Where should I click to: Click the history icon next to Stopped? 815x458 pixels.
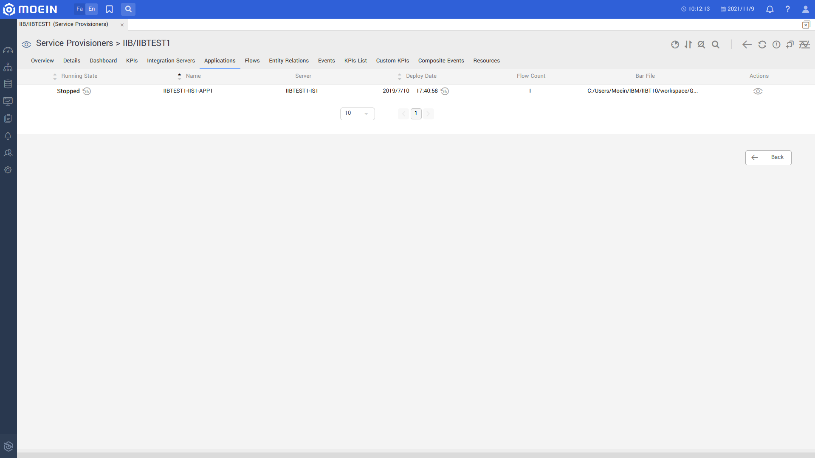pos(87,91)
